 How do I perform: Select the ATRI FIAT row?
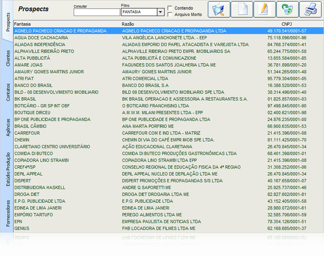[x=168, y=79]
